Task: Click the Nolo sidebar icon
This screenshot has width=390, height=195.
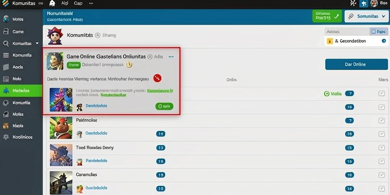Action: pos(6,79)
